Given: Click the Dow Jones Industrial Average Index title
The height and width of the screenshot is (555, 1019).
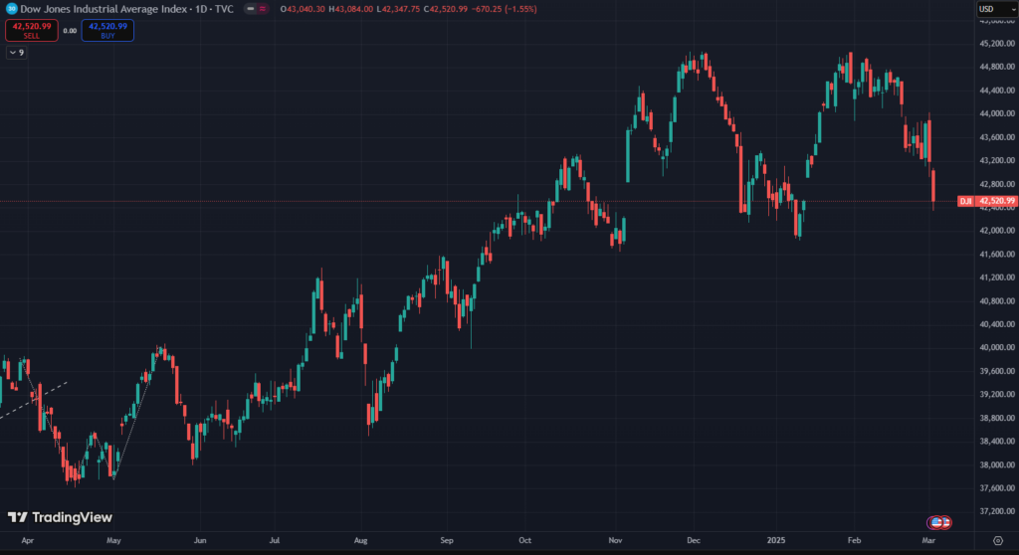Looking at the screenshot, I should pos(103,9).
